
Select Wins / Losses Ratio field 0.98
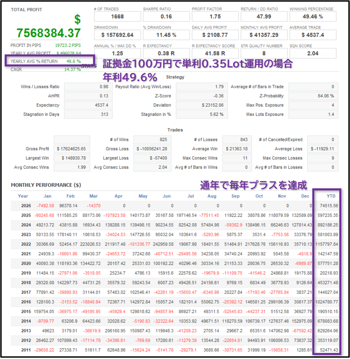pyautogui.click(x=88, y=87)
